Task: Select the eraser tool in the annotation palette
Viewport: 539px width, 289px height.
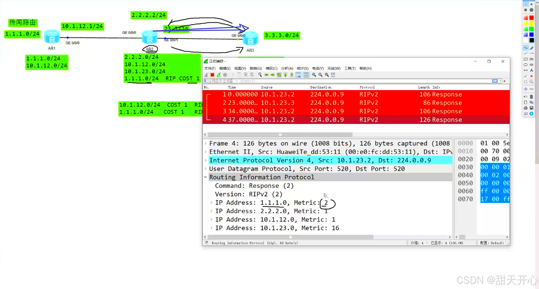Action: (531, 48)
